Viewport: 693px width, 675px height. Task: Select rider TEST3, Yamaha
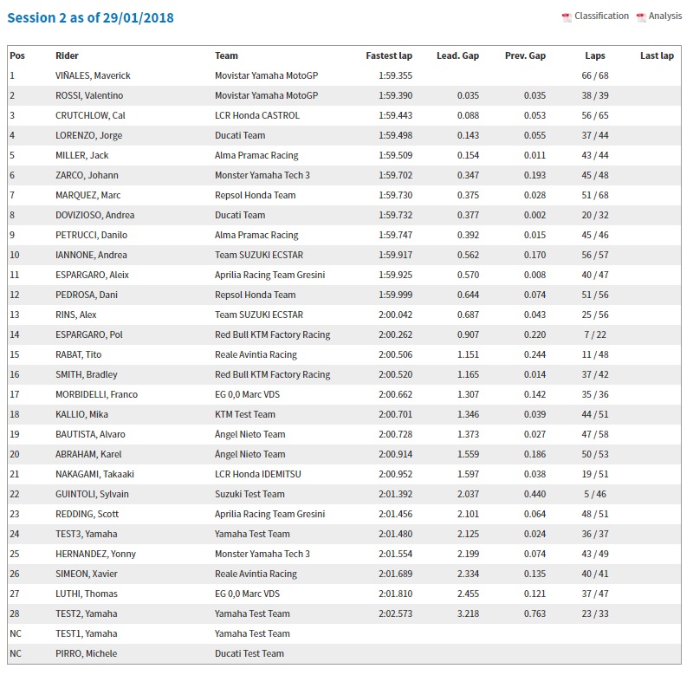[87, 534]
